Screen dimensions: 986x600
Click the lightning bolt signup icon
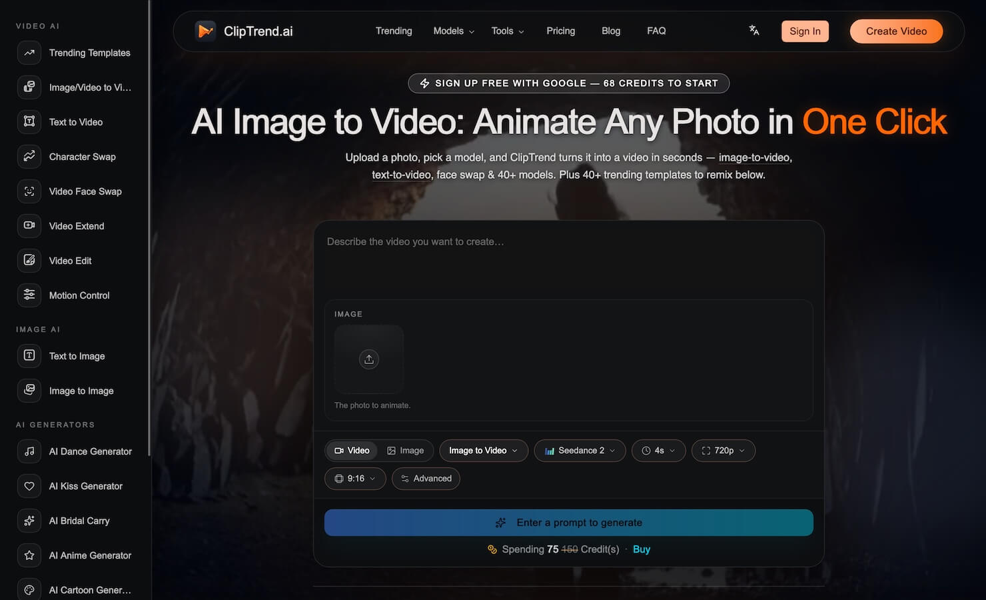point(424,83)
